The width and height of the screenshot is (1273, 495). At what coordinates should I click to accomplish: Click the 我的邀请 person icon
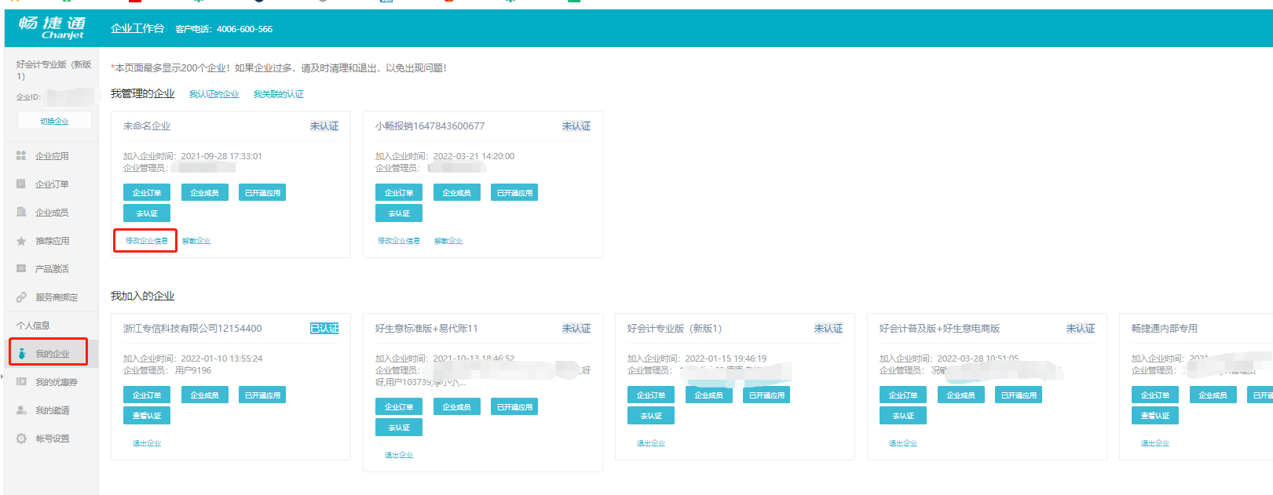(x=21, y=410)
